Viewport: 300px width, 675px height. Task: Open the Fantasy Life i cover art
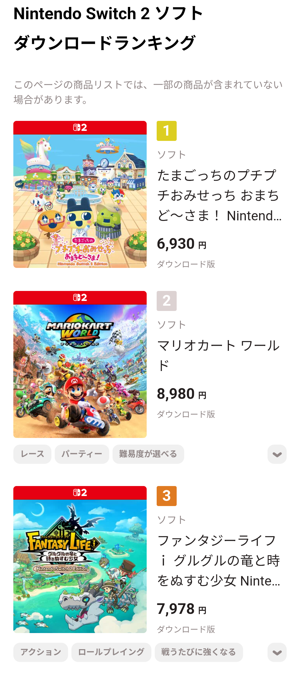(x=80, y=566)
